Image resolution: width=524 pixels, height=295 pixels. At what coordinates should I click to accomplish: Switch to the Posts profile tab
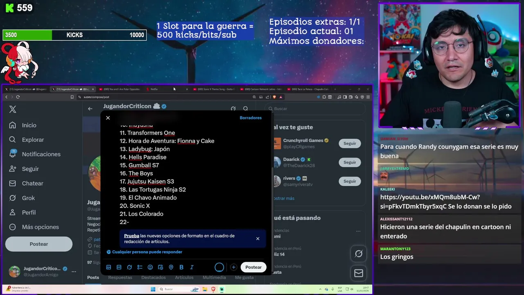[93, 277]
